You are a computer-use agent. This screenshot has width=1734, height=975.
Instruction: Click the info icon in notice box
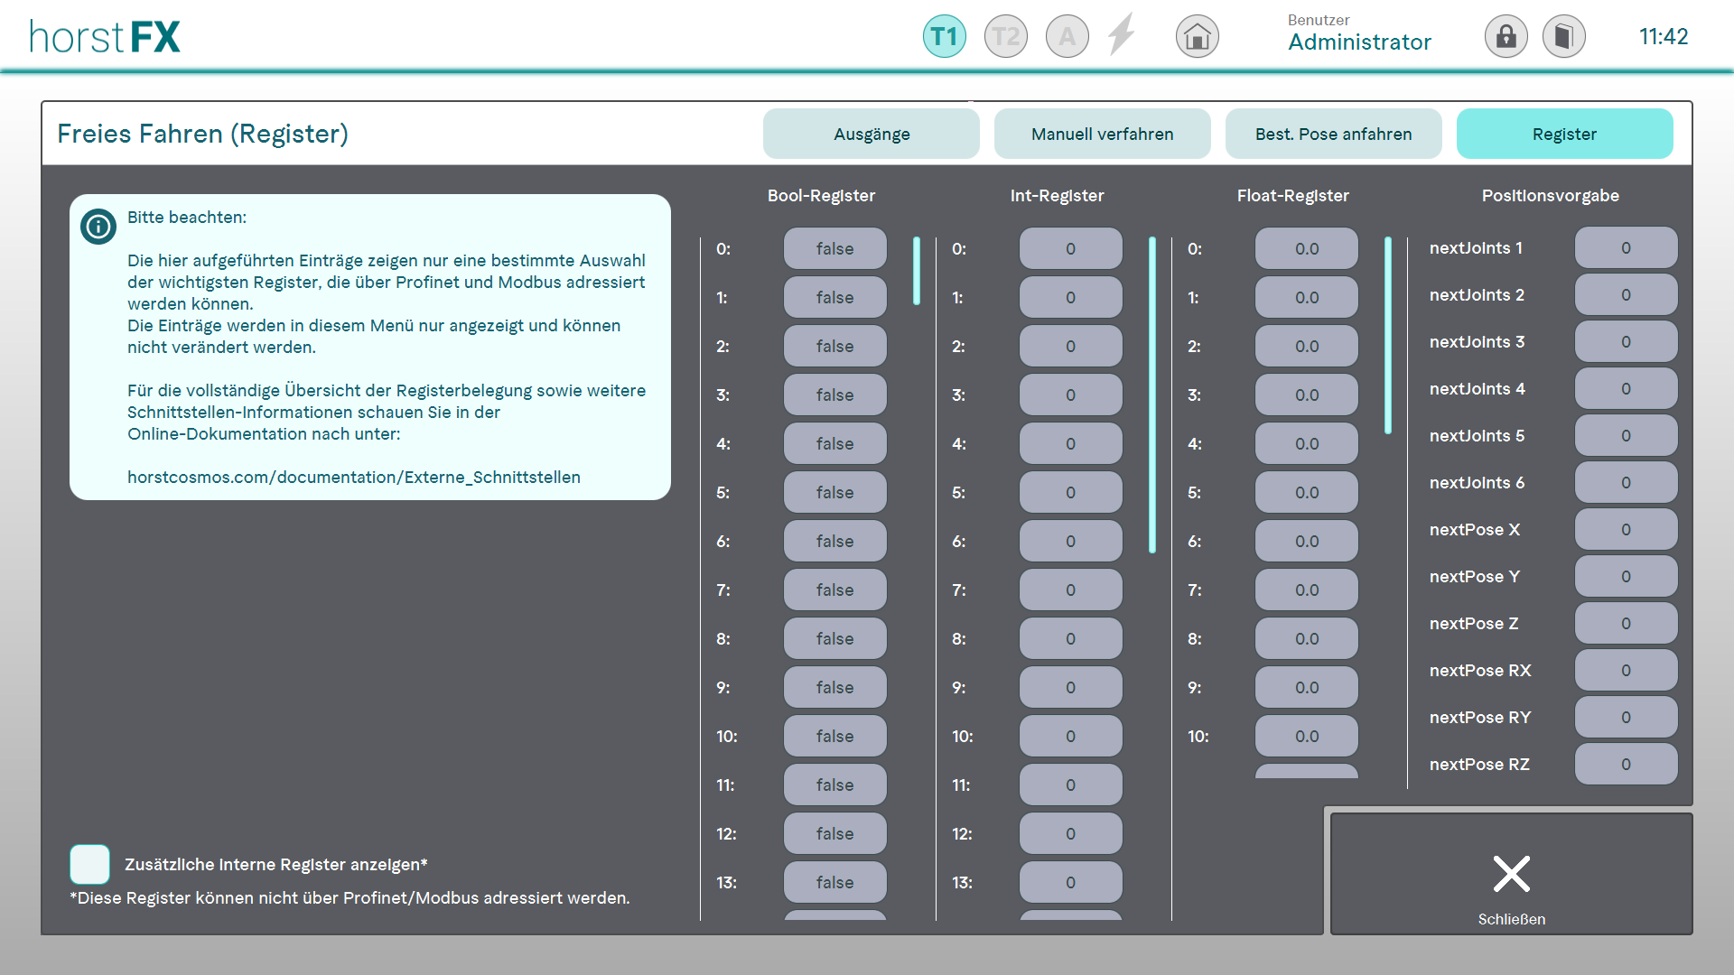click(98, 227)
